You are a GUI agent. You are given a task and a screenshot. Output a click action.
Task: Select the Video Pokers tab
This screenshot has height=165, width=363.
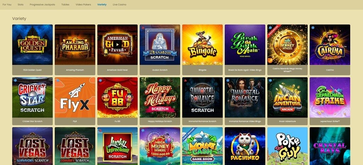tap(83, 5)
